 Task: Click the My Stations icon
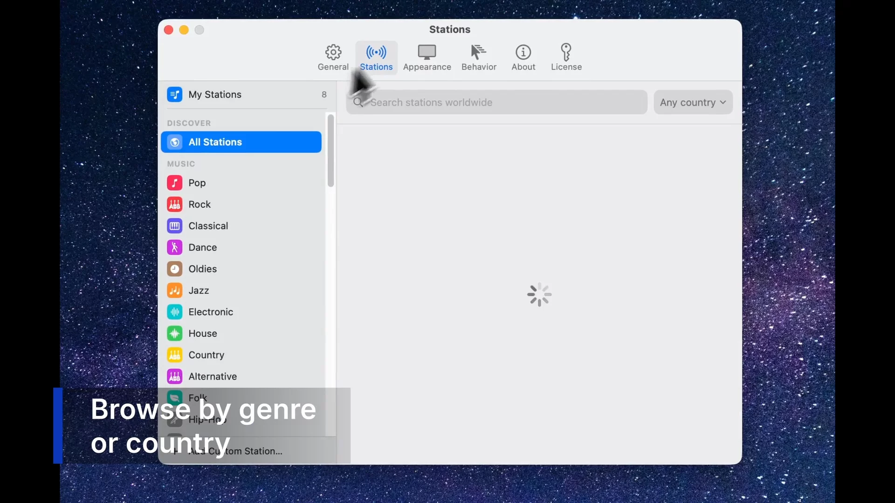click(x=175, y=95)
